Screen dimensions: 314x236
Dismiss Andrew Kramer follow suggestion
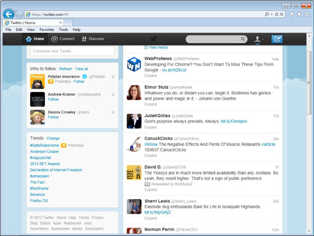coord(113,94)
